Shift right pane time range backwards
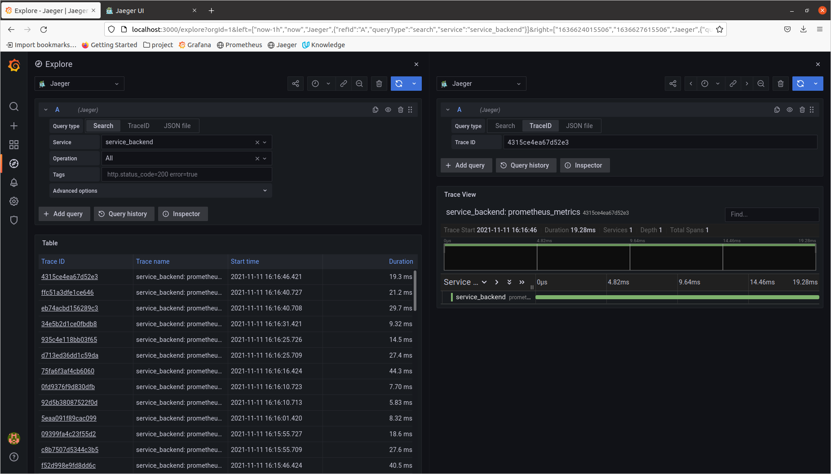 691,84
